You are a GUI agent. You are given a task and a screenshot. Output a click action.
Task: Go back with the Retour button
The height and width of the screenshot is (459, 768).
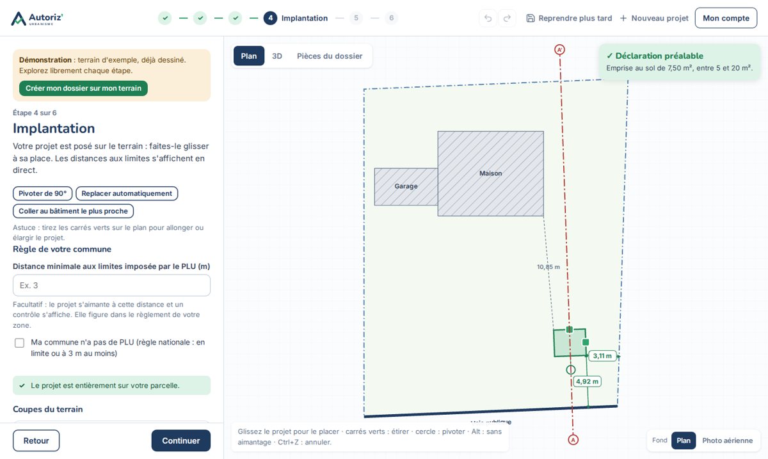pyautogui.click(x=36, y=440)
